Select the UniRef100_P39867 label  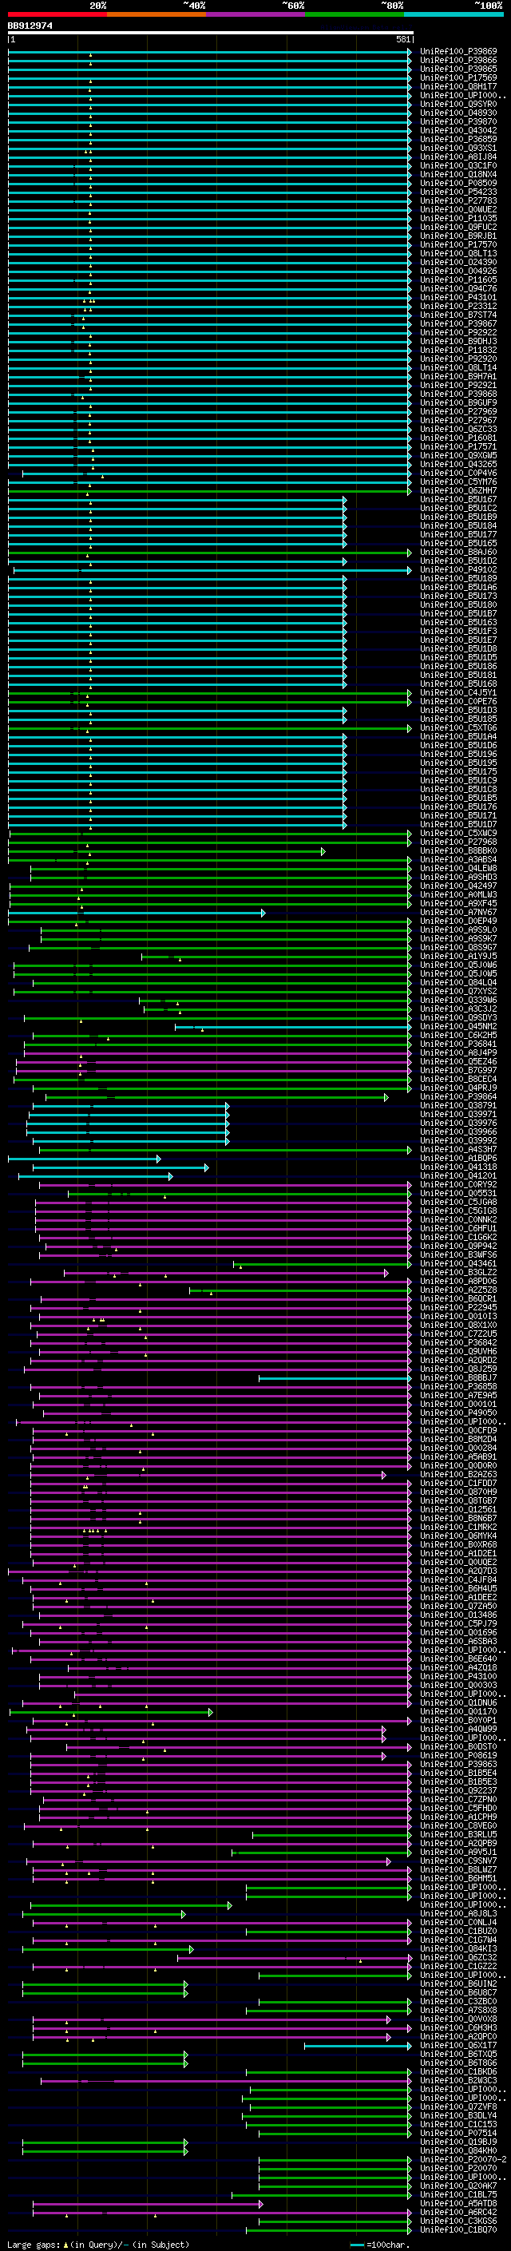tap(458, 323)
